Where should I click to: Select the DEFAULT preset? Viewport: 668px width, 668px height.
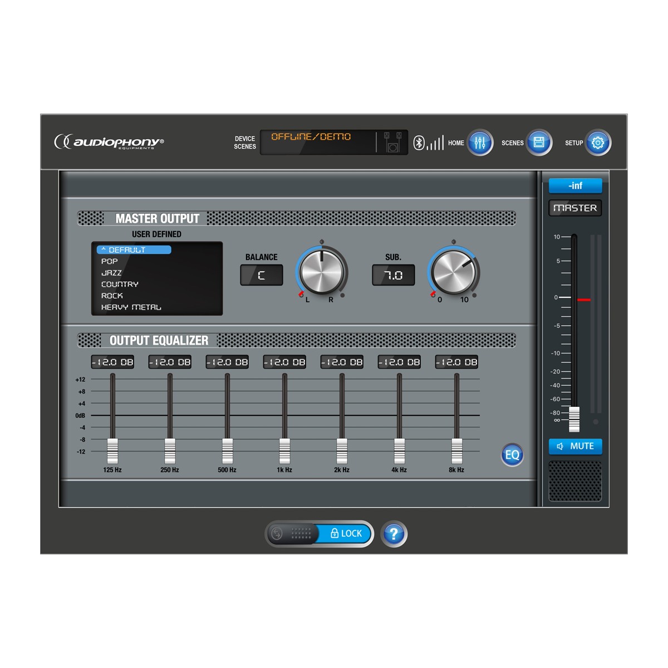pos(134,250)
